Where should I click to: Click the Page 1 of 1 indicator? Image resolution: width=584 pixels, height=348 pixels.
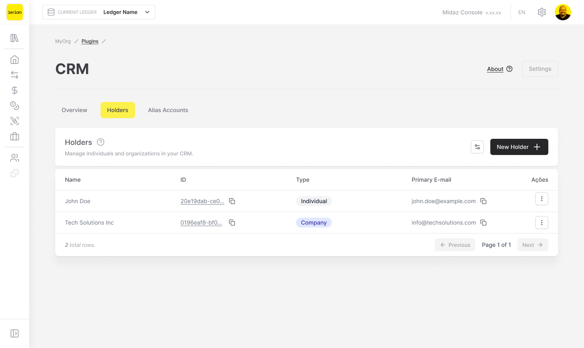pyautogui.click(x=496, y=245)
